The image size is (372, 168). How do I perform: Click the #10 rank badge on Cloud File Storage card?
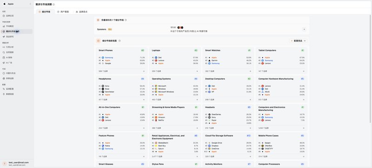point(249,136)
